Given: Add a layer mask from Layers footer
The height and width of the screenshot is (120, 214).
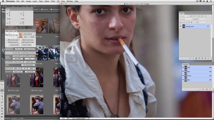Looking at the screenshot, I should [x=196, y=58].
